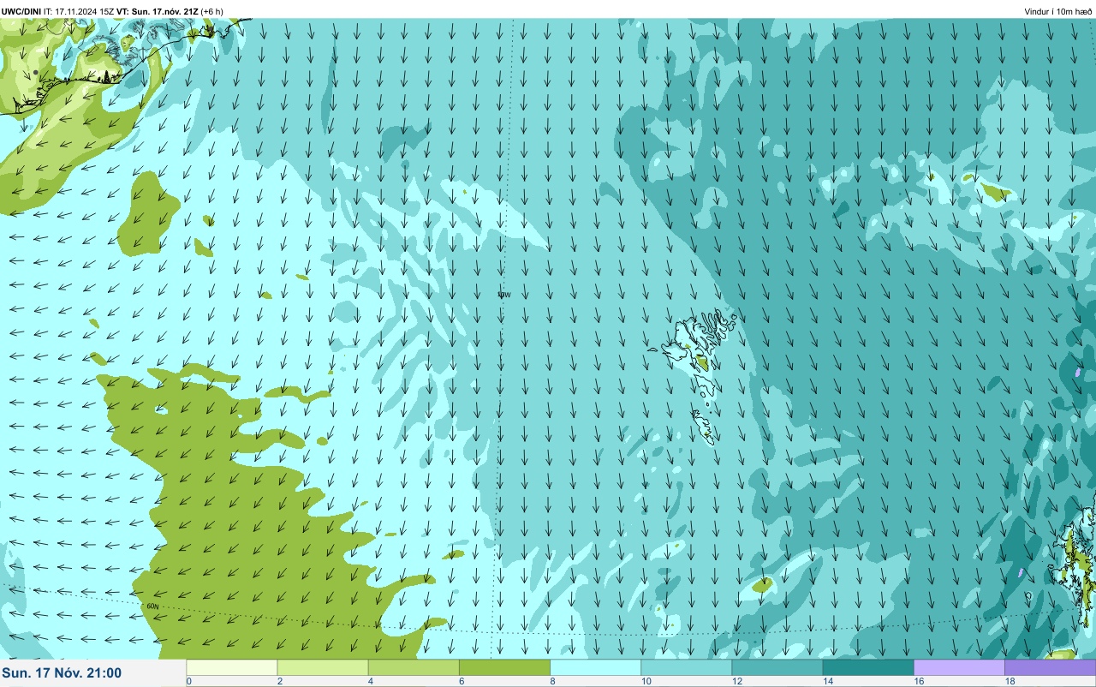
Task: Click the purple legend swatch above 18
Action: point(1050,667)
